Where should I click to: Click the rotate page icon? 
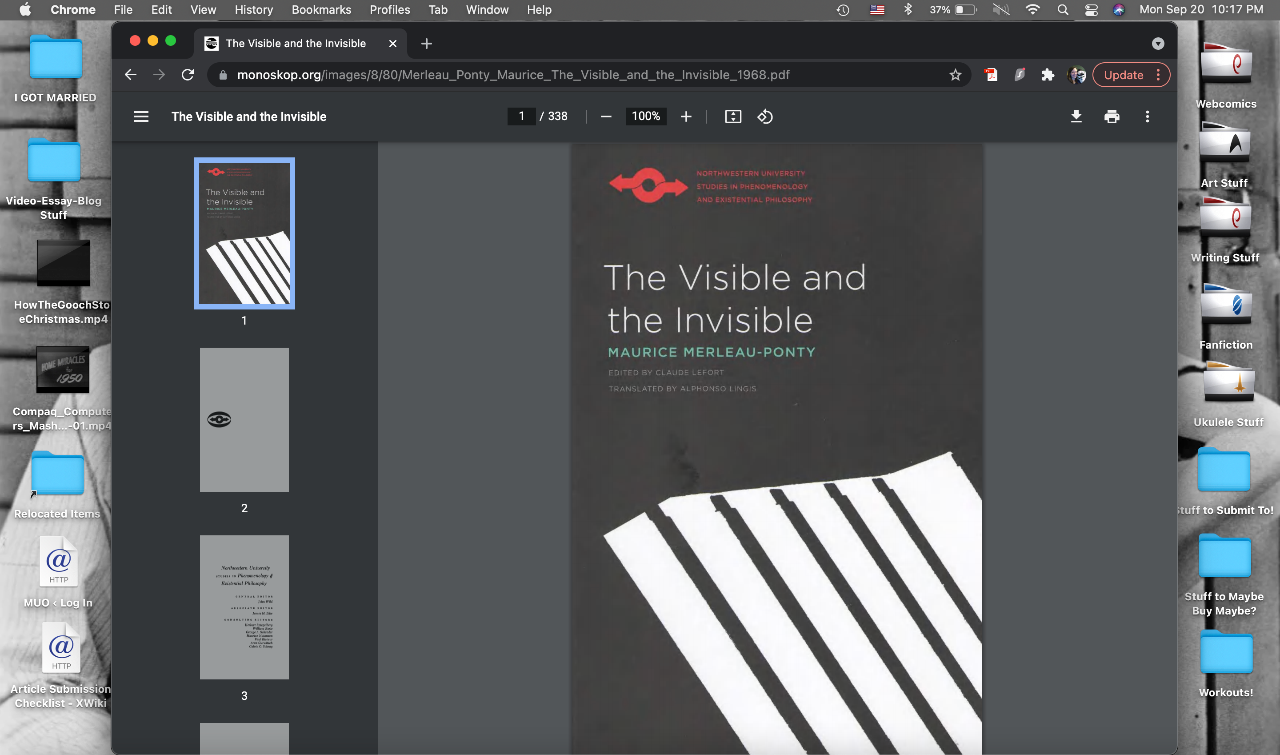(764, 116)
